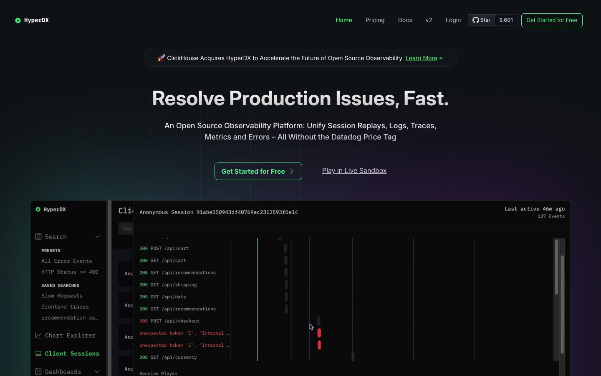Select the All Error Events preset
This screenshot has width=601, height=376.
pos(66,261)
